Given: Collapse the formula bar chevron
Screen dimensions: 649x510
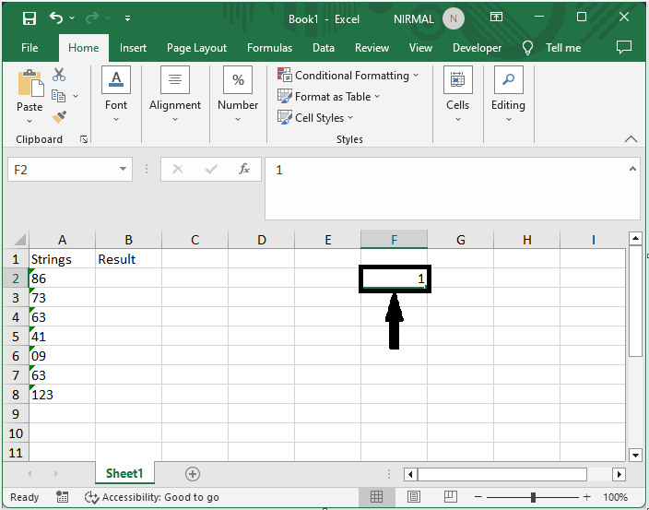Looking at the screenshot, I should 632,169.
